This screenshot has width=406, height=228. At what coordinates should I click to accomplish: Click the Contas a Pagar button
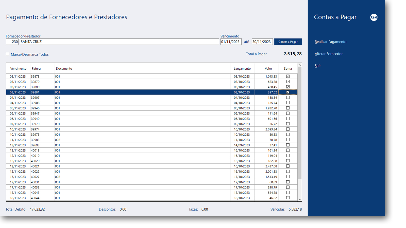pos(288,42)
